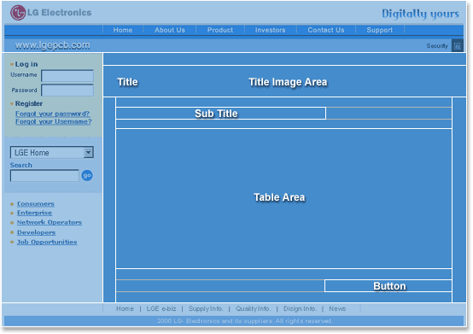Select Support in the navigation bar
This screenshot has height=334, width=473.
tap(379, 30)
